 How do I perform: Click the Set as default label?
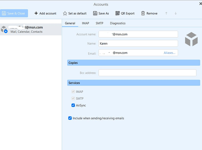pyautogui.click(x=77, y=13)
